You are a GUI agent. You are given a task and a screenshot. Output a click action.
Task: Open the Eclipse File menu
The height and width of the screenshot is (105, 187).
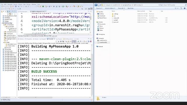(2, 4)
